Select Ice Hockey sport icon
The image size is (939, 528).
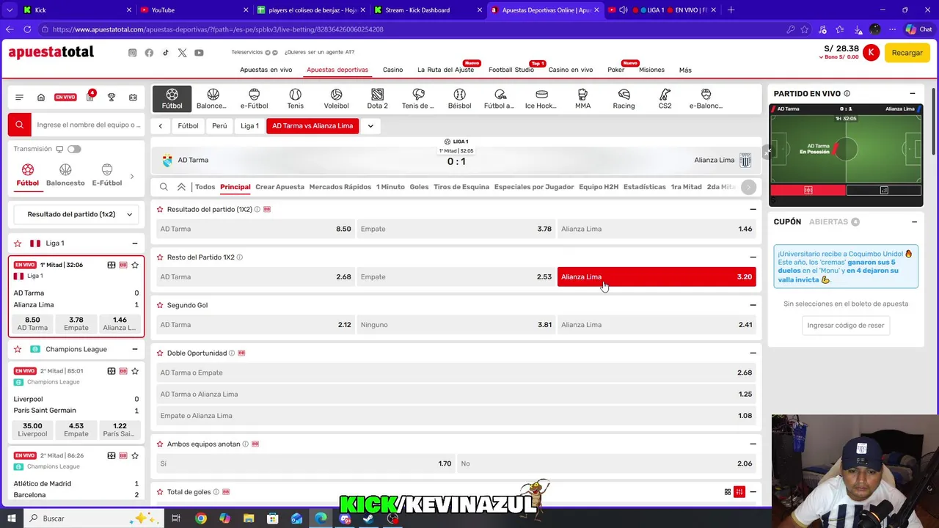click(541, 99)
